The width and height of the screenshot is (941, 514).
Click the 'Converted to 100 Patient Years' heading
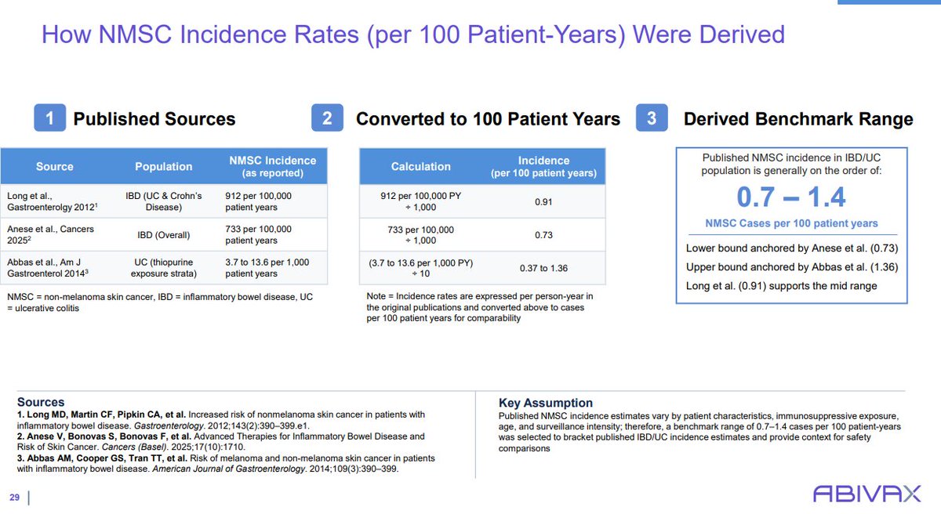488,119
